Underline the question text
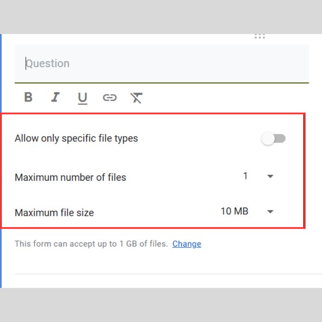322x322 pixels. coord(82,98)
